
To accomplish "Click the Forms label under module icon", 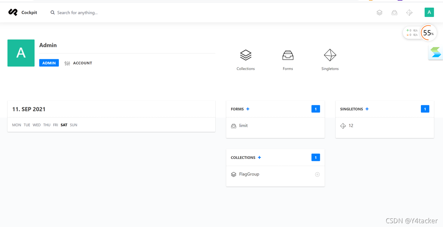I will (288, 69).
